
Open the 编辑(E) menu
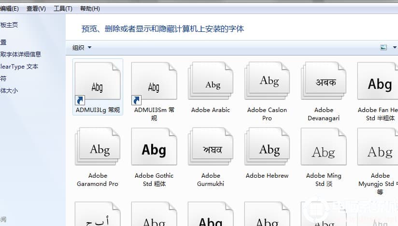pos(9,9)
